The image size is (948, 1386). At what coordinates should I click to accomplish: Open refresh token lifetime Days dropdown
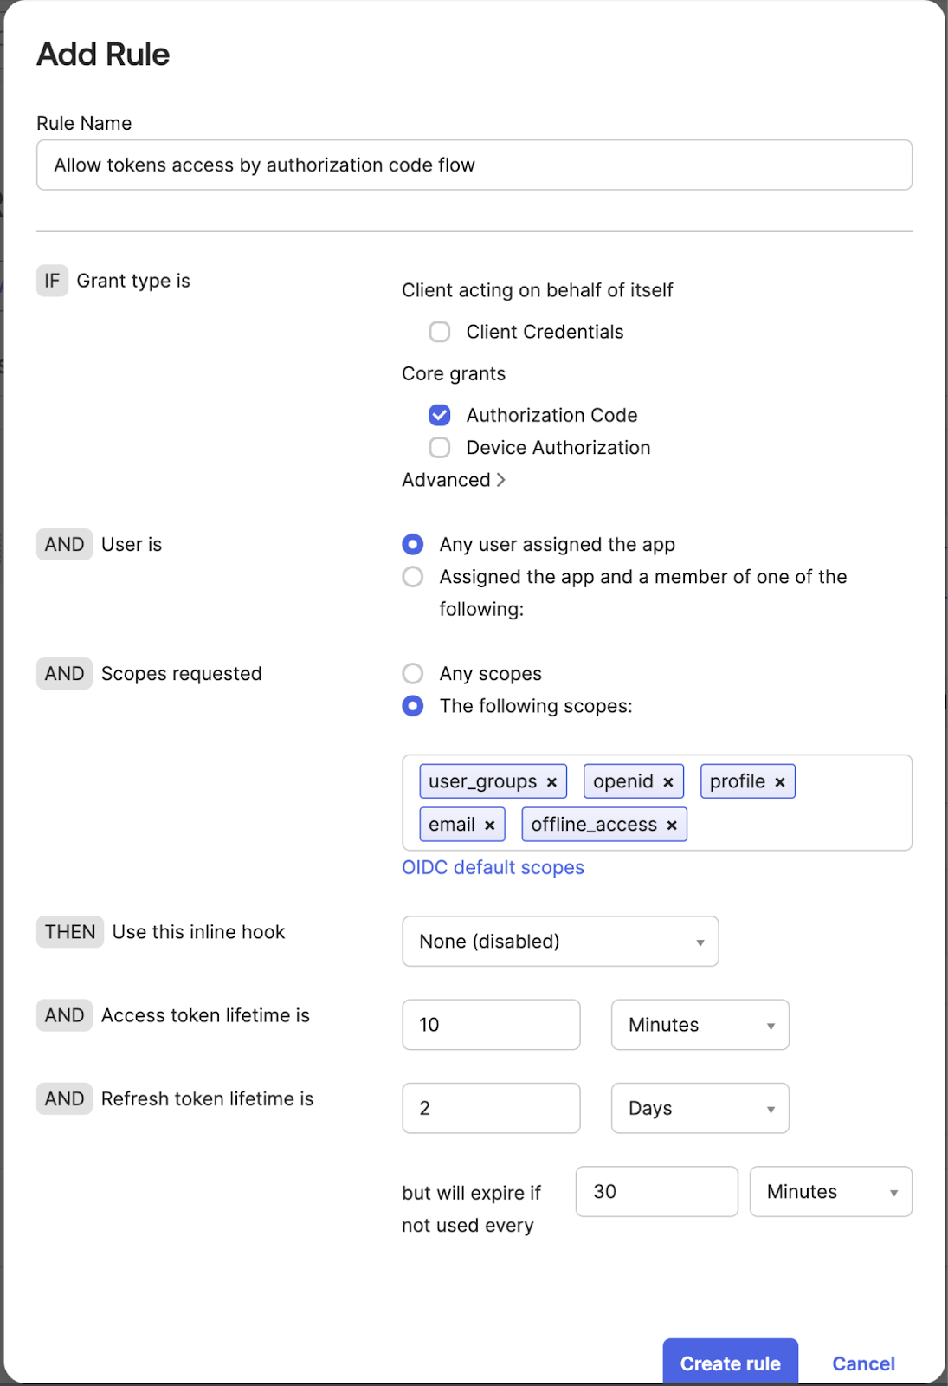coord(700,1108)
